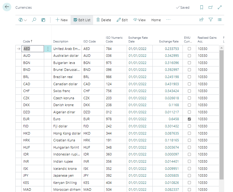Click the Edit List toolbar item

82,20
